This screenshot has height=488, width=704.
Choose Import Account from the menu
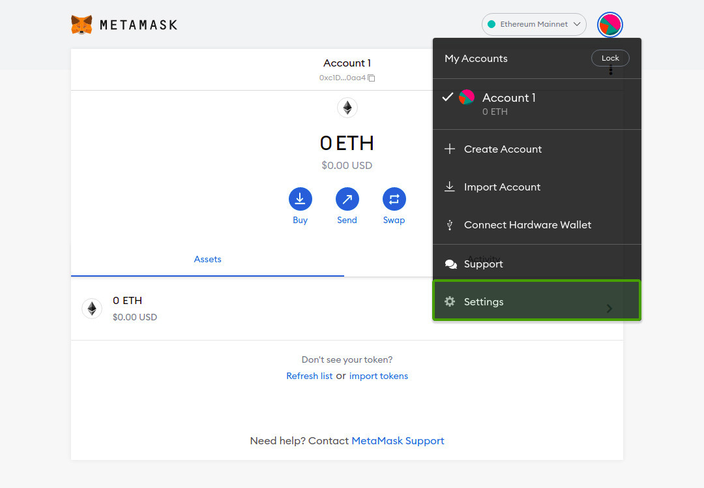tap(536, 187)
